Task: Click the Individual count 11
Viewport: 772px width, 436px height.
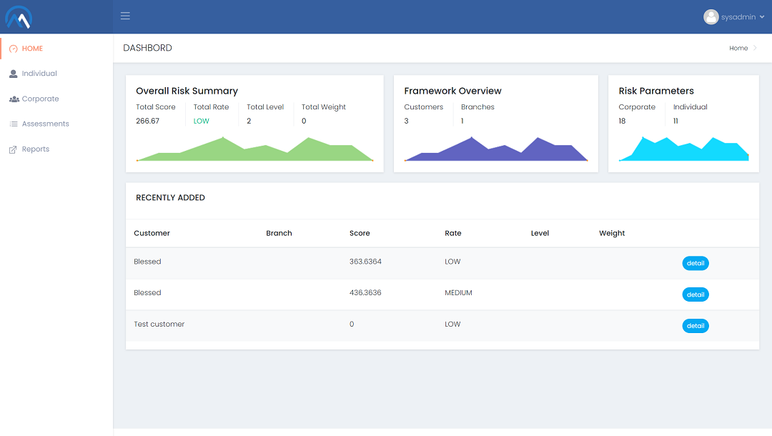Action: 675,121
